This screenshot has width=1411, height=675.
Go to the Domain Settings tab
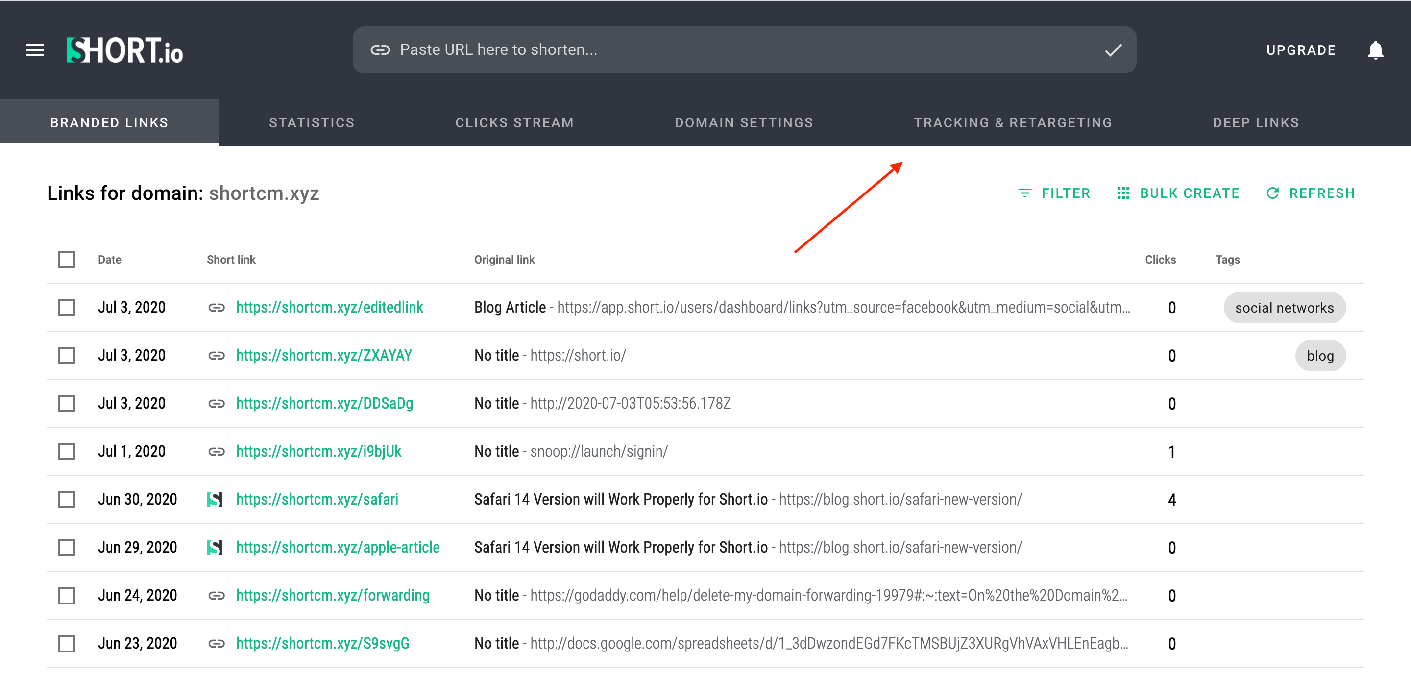point(743,122)
